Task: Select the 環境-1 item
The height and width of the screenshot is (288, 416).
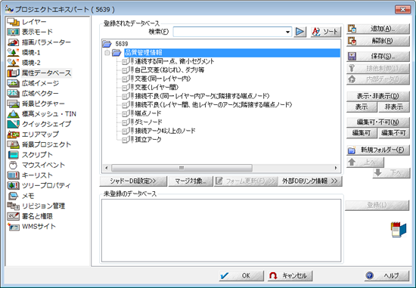Action: pyautogui.click(x=24, y=52)
